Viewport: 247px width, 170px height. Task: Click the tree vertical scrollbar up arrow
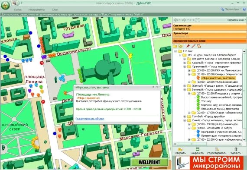(244, 51)
